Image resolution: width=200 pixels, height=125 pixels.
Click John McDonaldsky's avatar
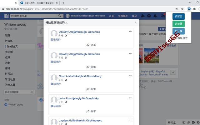pyautogui.click(x=54, y=100)
